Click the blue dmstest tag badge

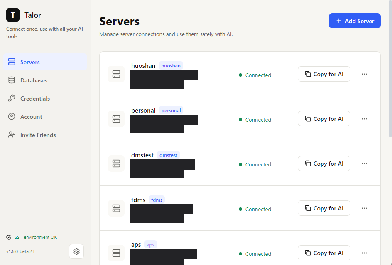169,155
